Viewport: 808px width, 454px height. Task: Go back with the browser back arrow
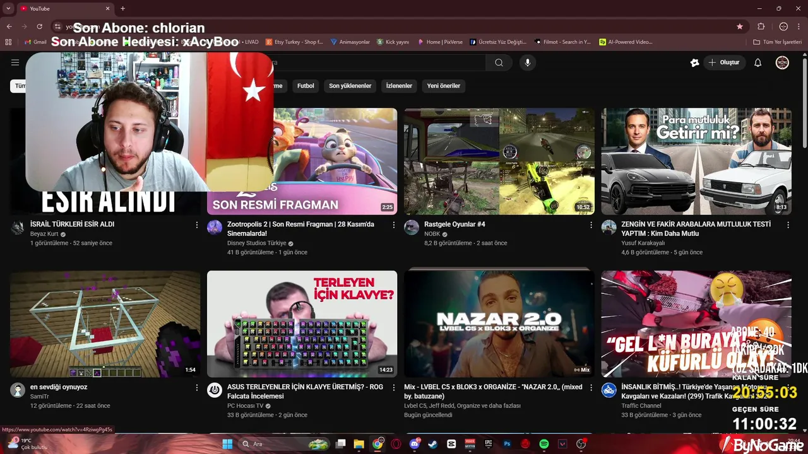click(x=9, y=26)
